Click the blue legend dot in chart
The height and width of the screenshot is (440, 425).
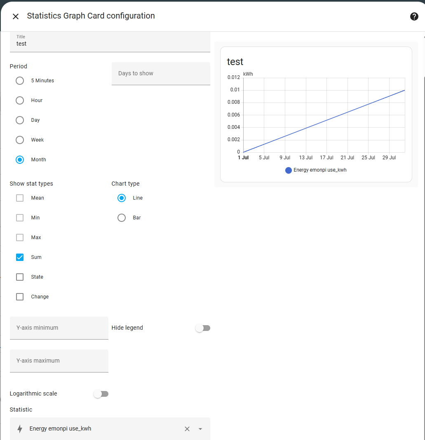(289, 170)
